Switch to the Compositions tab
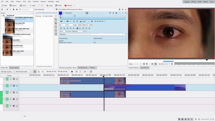The width and height of the screenshot is (215, 121). (83, 68)
